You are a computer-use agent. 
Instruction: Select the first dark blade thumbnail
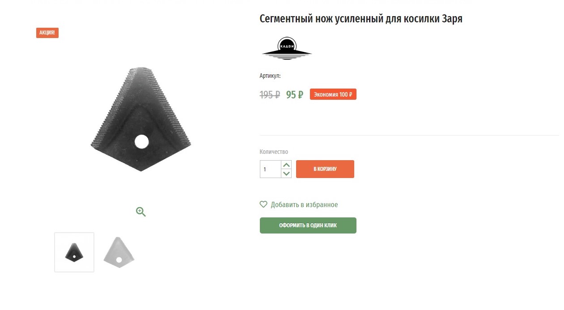point(74,252)
